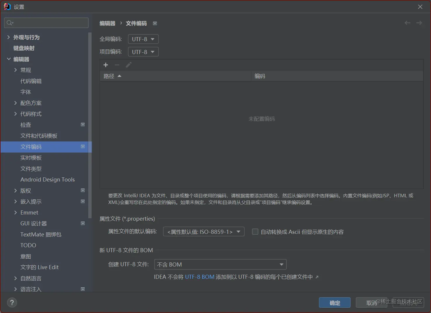431x313 pixels.
Task: Navigate forward with the right arrow icon
Action: pyautogui.click(x=419, y=23)
